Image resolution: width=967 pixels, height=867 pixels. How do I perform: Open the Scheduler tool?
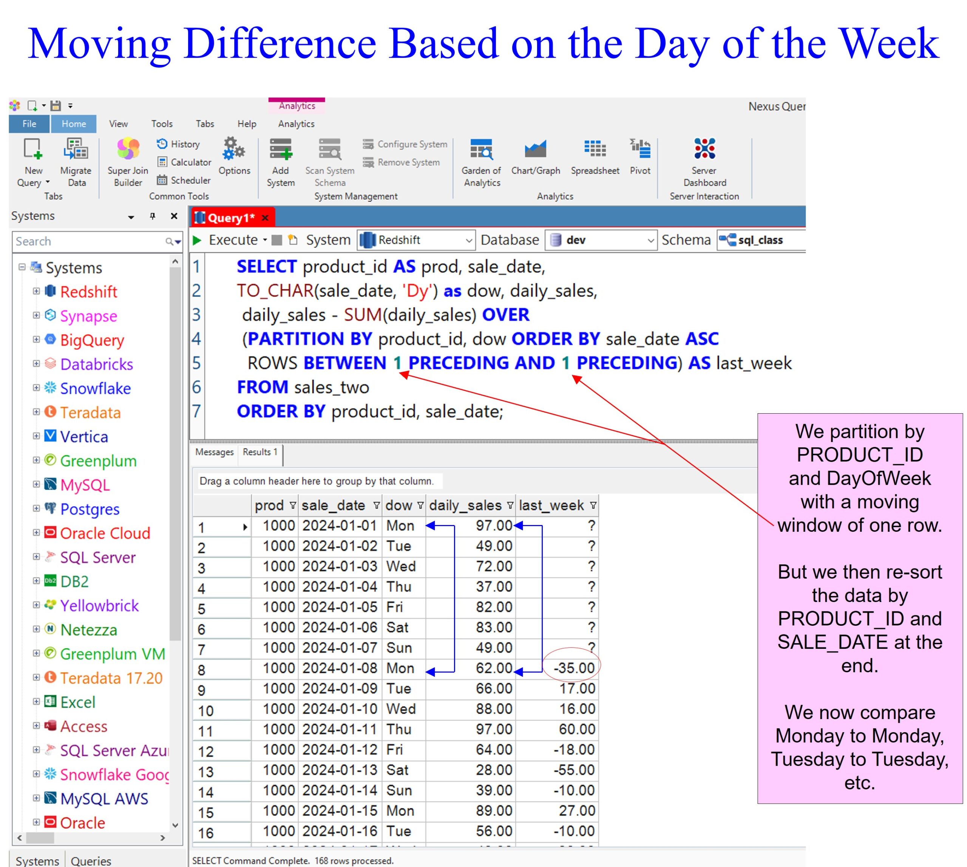(184, 180)
